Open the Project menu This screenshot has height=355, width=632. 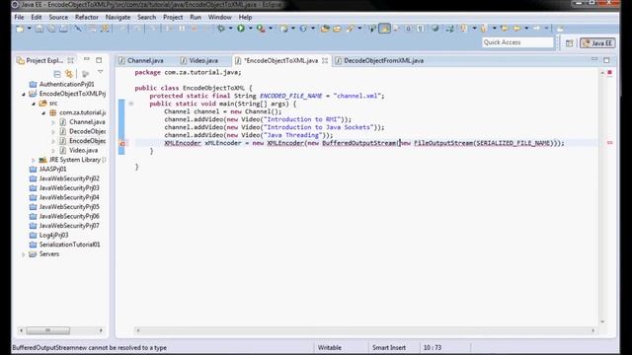pos(173,18)
